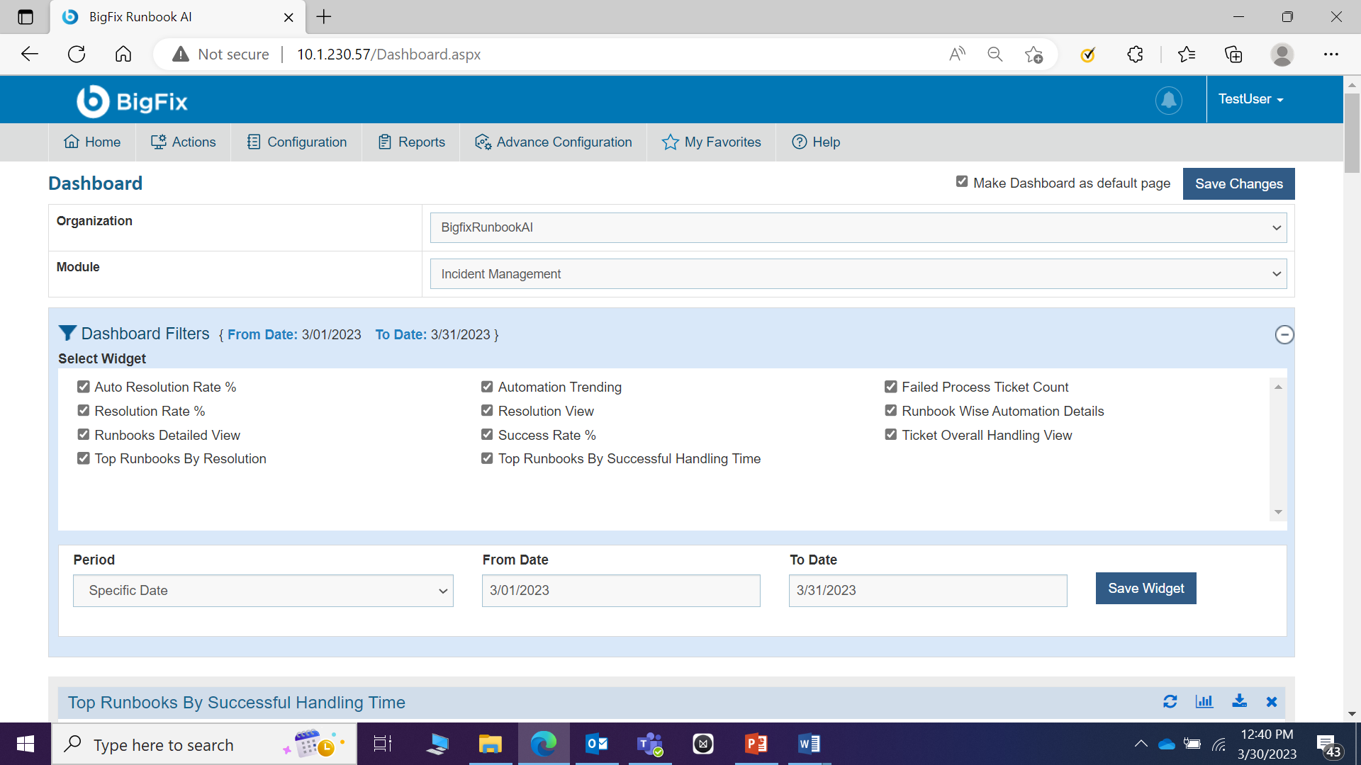Open Microsoft Edge from taskbar
This screenshot has width=1361, height=765.
(543, 744)
